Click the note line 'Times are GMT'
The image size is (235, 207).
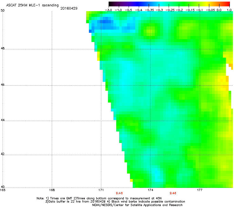pyautogui.click(x=61, y=198)
